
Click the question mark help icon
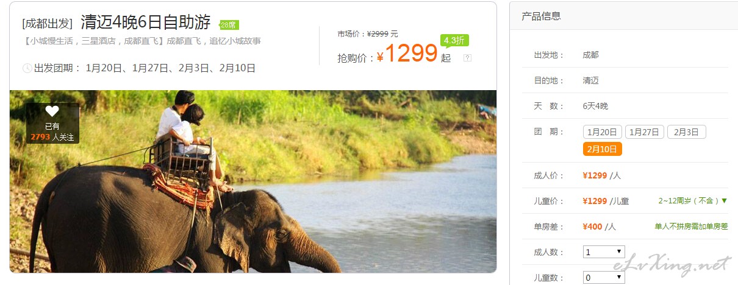467,58
